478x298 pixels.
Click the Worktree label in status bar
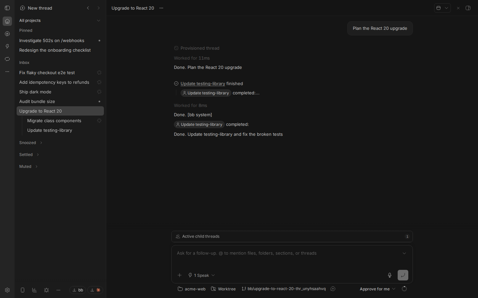tap(223, 289)
